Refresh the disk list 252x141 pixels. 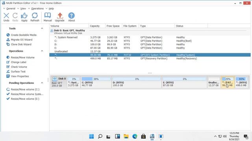pyautogui.click(x=35, y=17)
